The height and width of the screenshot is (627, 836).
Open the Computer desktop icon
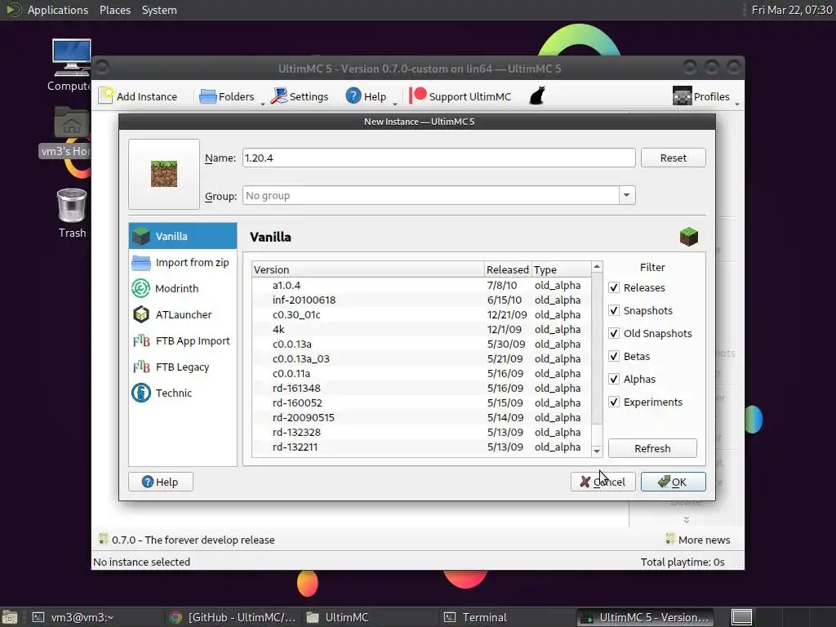pos(72,58)
